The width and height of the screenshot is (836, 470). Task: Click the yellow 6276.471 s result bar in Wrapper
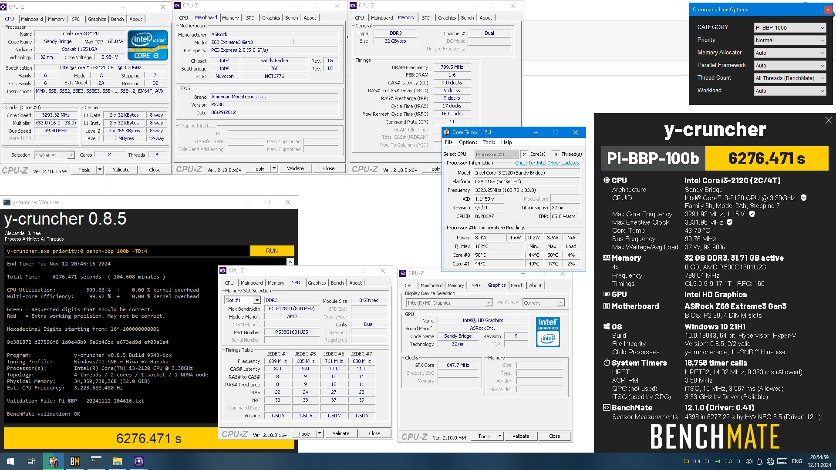click(149, 438)
